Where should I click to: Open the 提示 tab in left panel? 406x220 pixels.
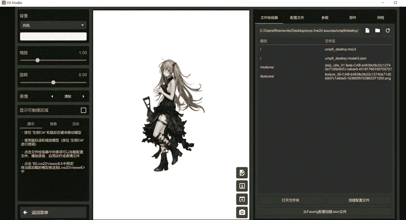pos(31,124)
